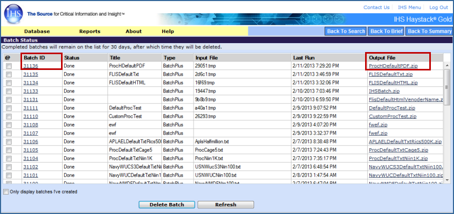Open the Help menu
Image resolution: width=454 pixels, height=214 pixels.
168,32
